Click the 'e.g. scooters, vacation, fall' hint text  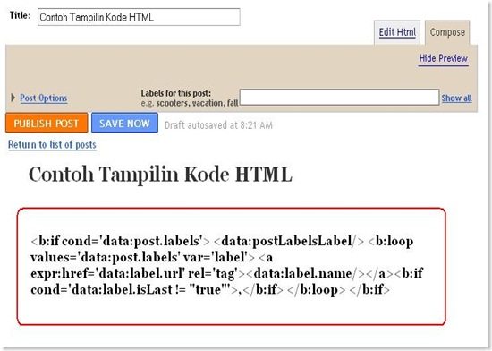[190, 103]
